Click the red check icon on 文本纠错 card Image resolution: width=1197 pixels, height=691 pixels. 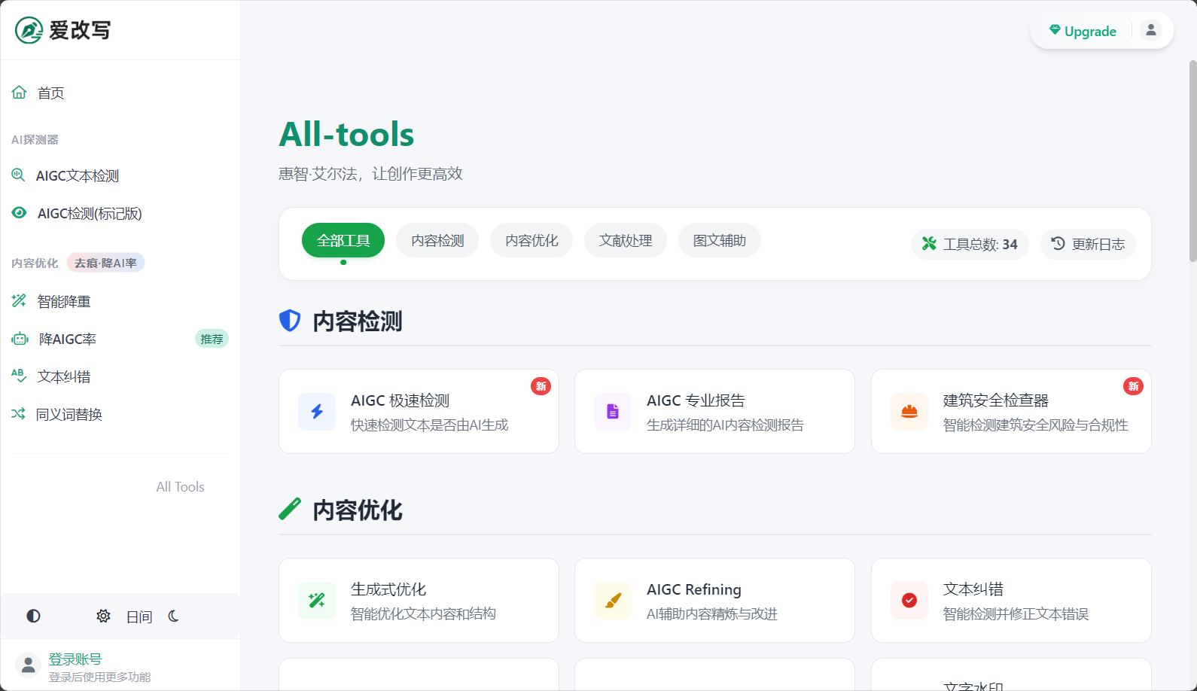click(909, 600)
